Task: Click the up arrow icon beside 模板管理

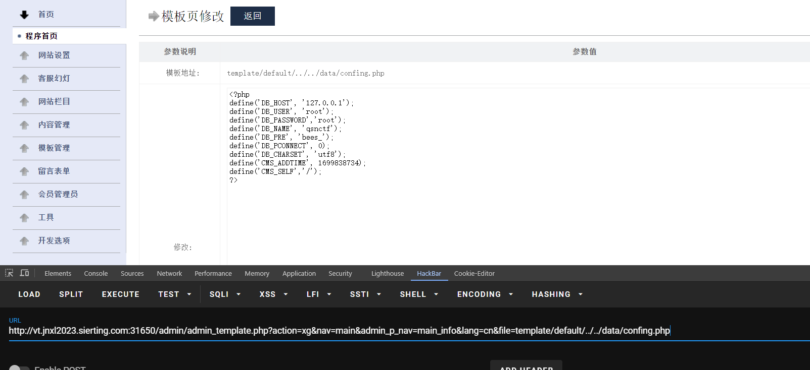Action: [x=24, y=148]
